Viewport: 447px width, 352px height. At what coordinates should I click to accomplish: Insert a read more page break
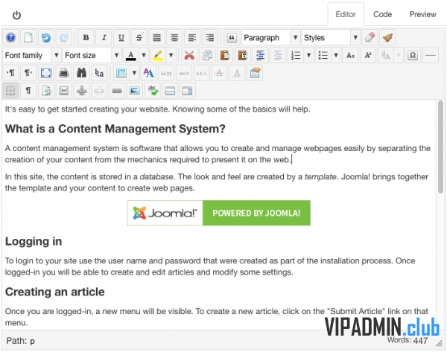(x=170, y=91)
